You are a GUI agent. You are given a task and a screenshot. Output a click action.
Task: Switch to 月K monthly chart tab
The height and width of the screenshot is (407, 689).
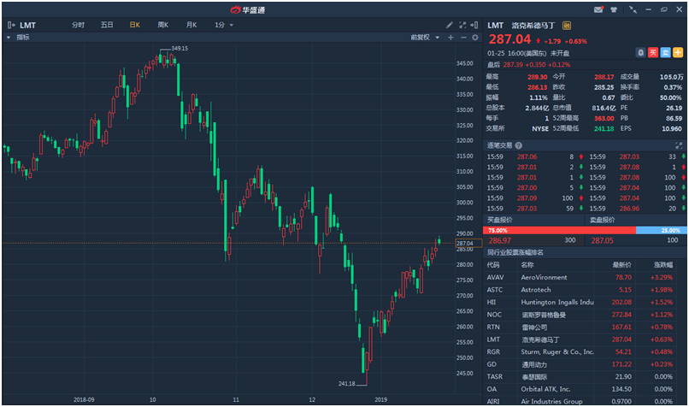coord(191,25)
